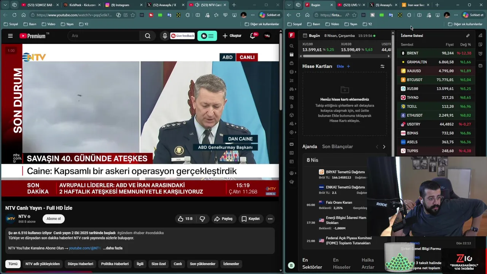
Task: Dislike the NTV video with thumbs down
Action: 202,219
